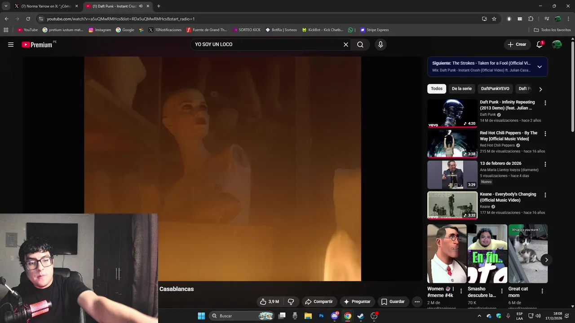Viewport: 575px width, 323px height.
Task: Open the SORTEO KICK bookmark
Action: tap(247, 30)
